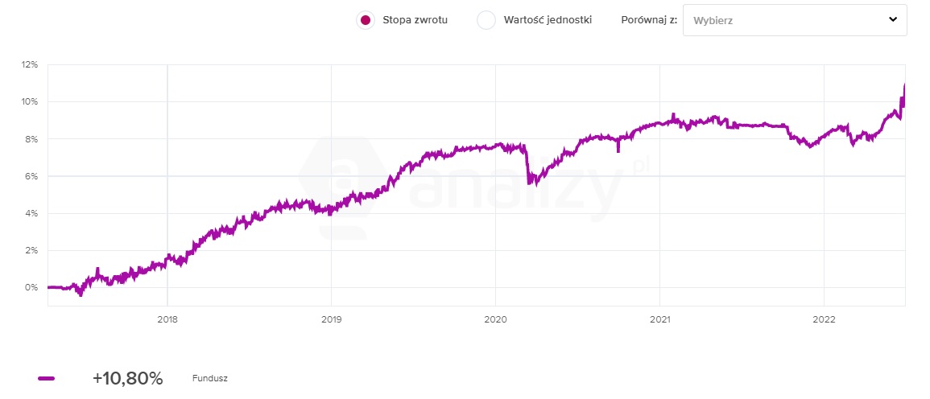
Task: Click the "Fundusz" legend label
Action: click(x=210, y=378)
